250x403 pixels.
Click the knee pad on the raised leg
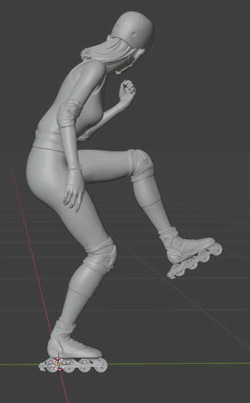click(141, 165)
